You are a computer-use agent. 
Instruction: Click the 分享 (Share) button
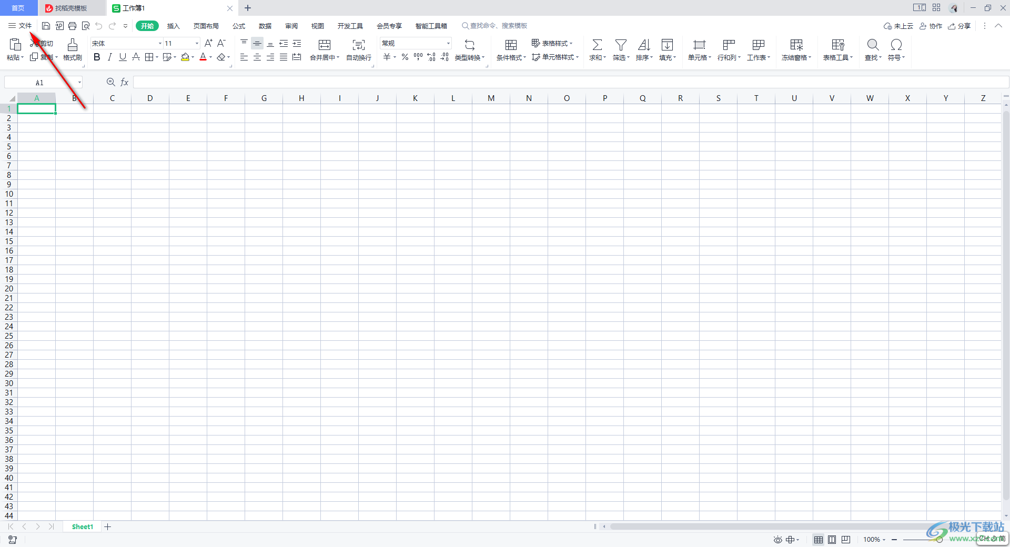(959, 26)
